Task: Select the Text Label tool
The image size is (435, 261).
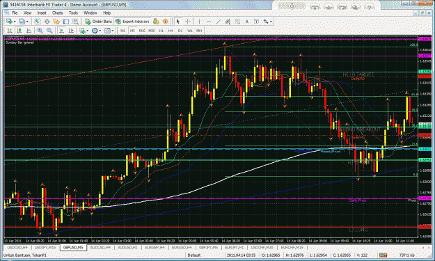Action: [256, 22]
